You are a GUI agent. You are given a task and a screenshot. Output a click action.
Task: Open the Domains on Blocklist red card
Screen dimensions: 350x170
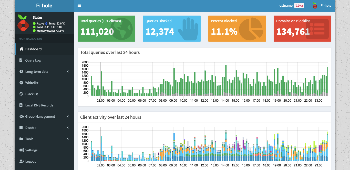pyautogui.click(x=302, y=29)
